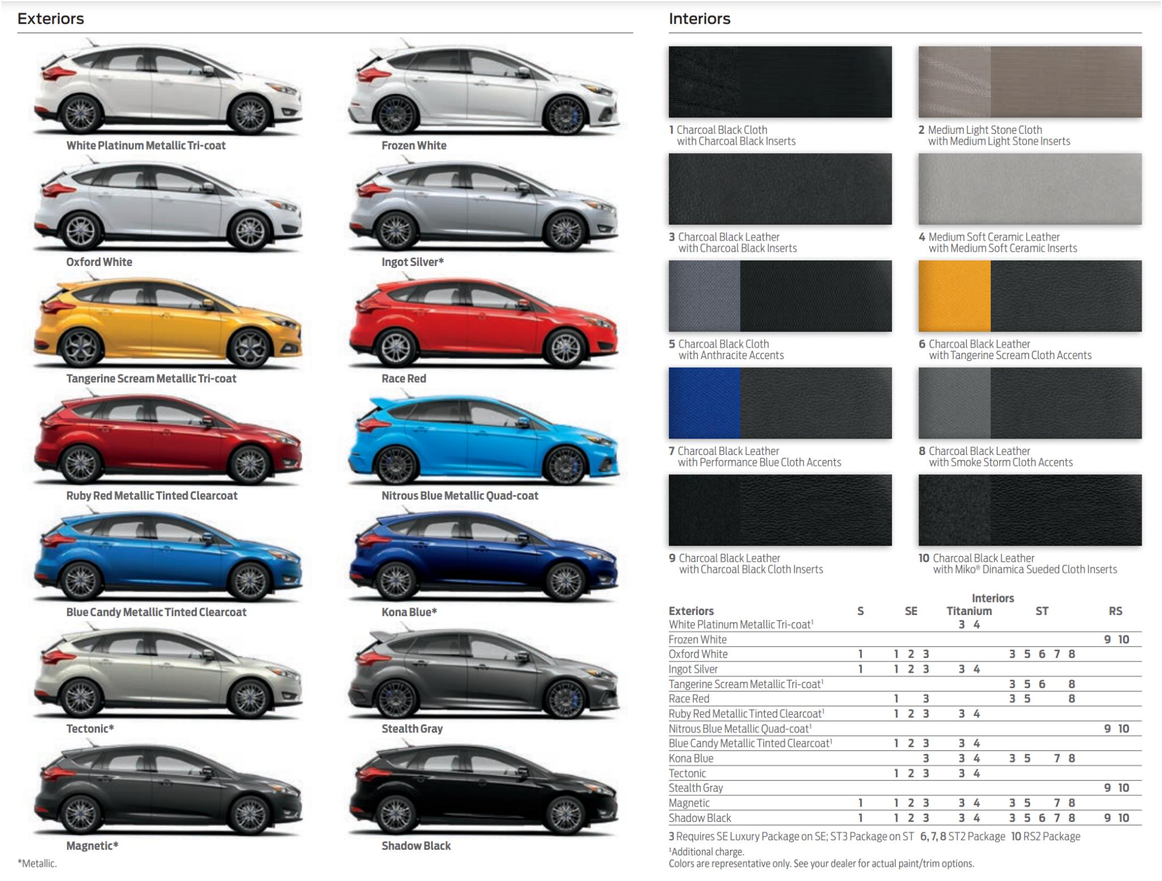Click the Tectonic car image
This screenshot has height=881, width=1162.
[168, 671]
